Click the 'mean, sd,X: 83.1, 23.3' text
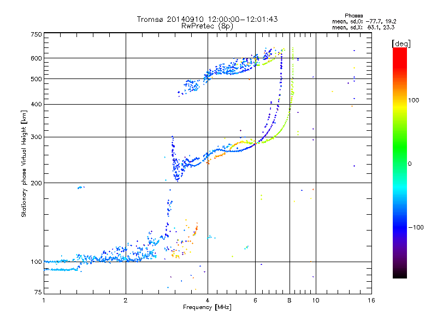437x327 pixels. coord(363,27)
